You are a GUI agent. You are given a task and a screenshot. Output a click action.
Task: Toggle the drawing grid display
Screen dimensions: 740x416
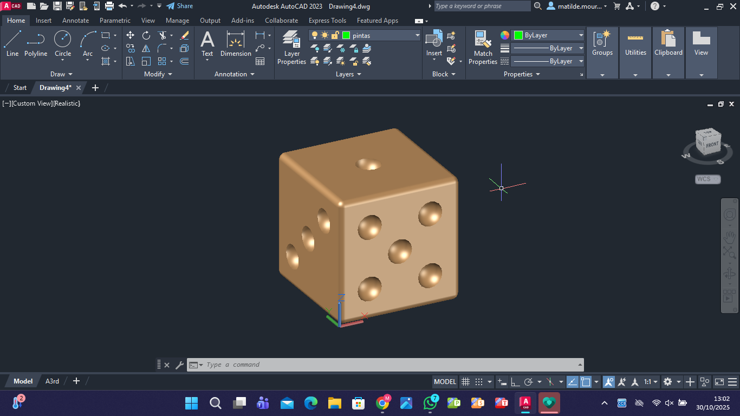[465, 382]
